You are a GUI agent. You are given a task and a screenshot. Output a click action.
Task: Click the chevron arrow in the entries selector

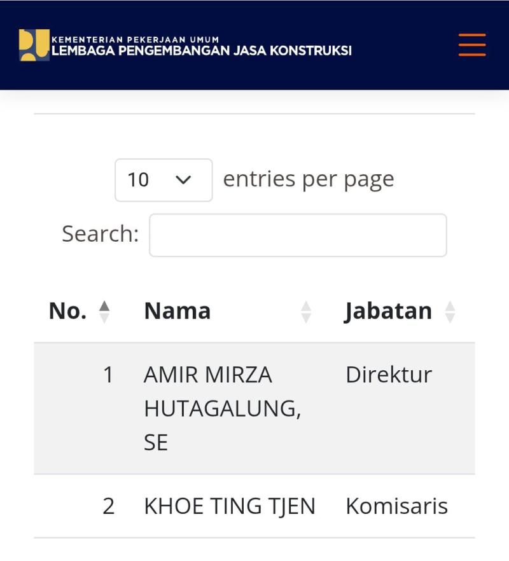coord(183,180)
